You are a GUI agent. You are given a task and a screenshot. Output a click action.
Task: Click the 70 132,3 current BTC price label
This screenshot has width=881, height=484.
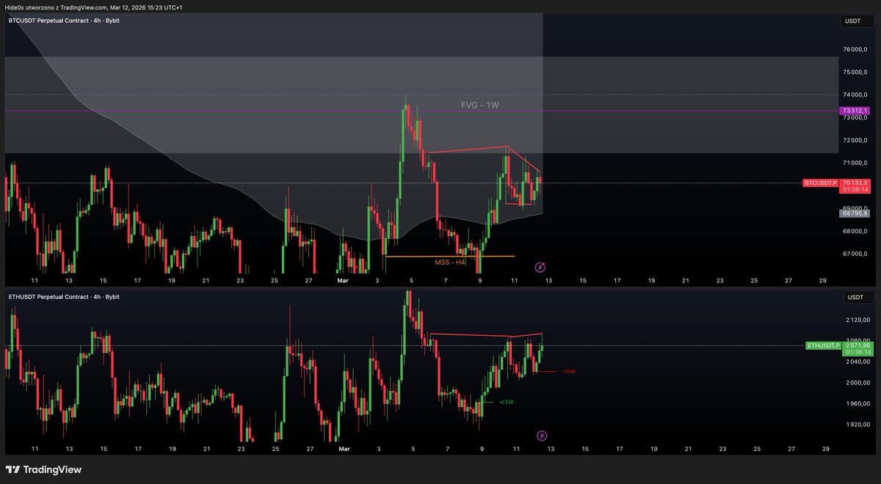[x=856, y=183]
